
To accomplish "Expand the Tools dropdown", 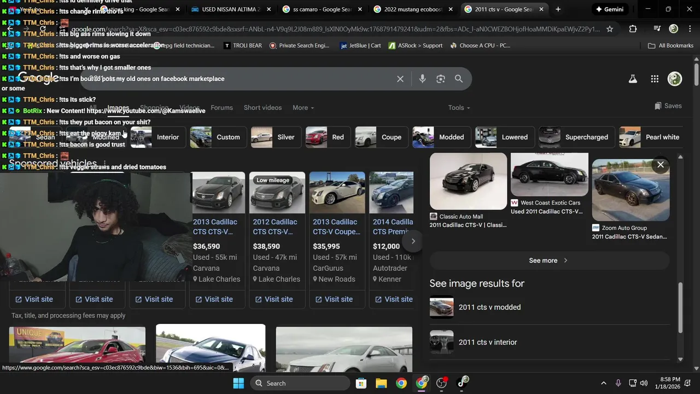I will [x=459, y=108].
